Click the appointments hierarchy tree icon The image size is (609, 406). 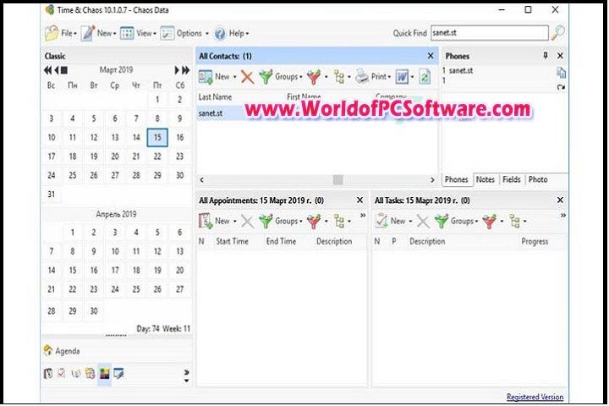click(x=339, y=221)
